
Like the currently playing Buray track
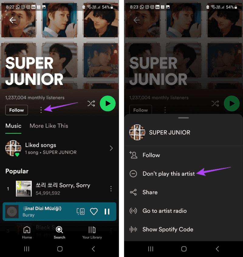94,212
